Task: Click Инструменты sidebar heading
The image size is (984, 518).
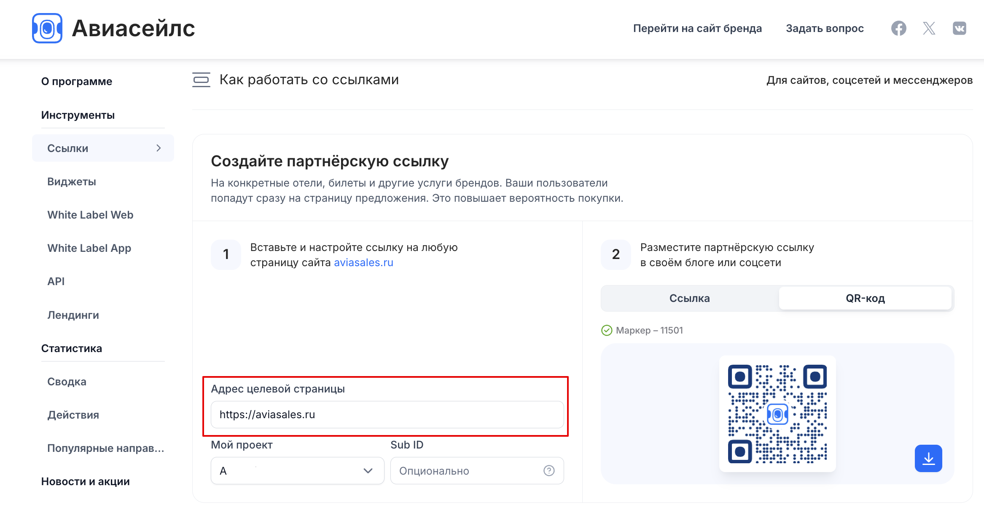Action: point(78,115)
